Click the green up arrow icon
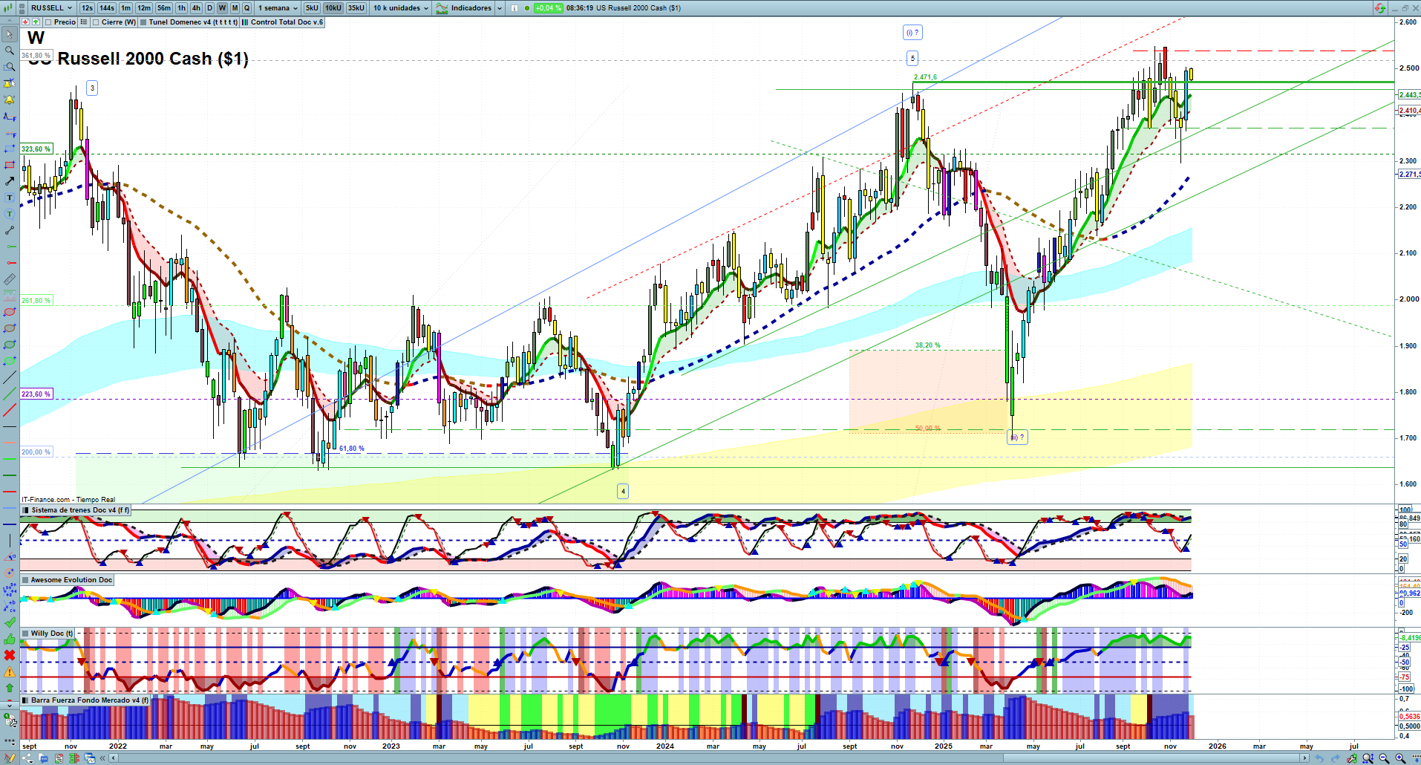 click(x=10, y=688)
